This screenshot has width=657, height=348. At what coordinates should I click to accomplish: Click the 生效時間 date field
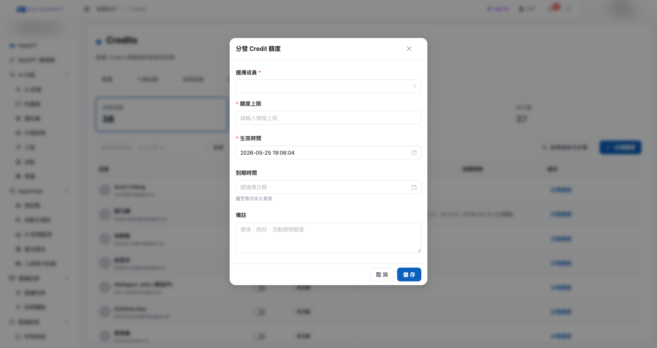[328, 153]
